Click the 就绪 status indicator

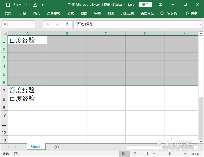coord(6,154)
